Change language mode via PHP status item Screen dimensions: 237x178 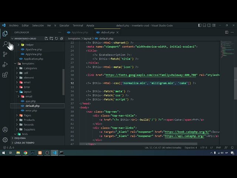point(218,148)
